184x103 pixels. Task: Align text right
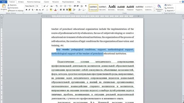pyautogui.click(x=67, y=10)
